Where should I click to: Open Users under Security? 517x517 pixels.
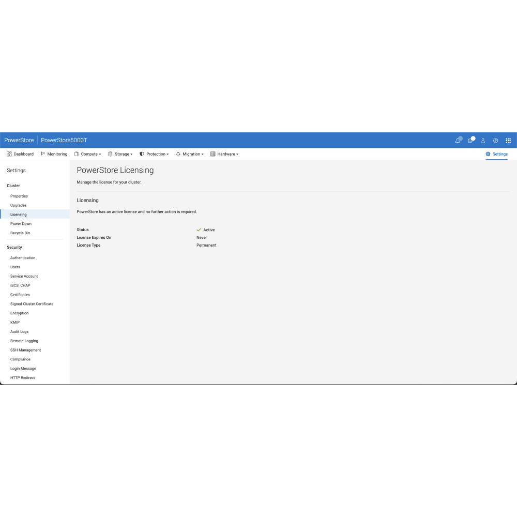[15, 267]
